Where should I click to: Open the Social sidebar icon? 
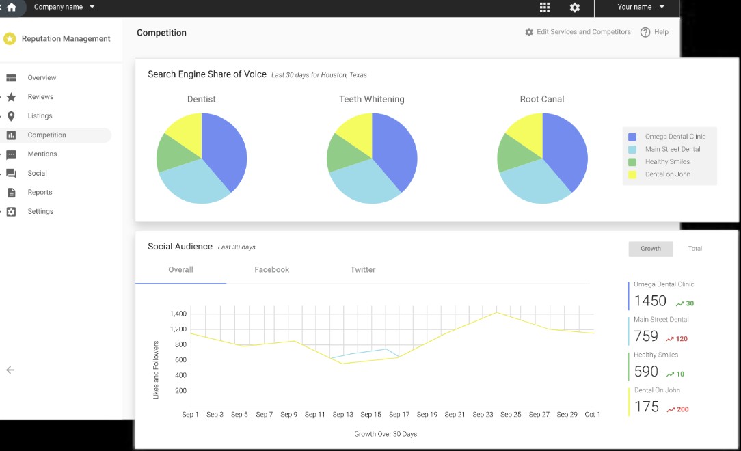(12, 174)
